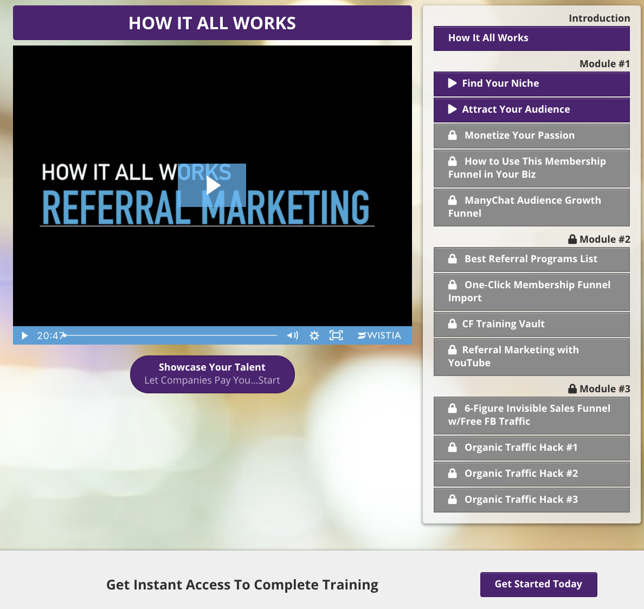Click the play icon beside Find Your Niche
This screenshot has height=609, width=644.
[x=452, y=83]
